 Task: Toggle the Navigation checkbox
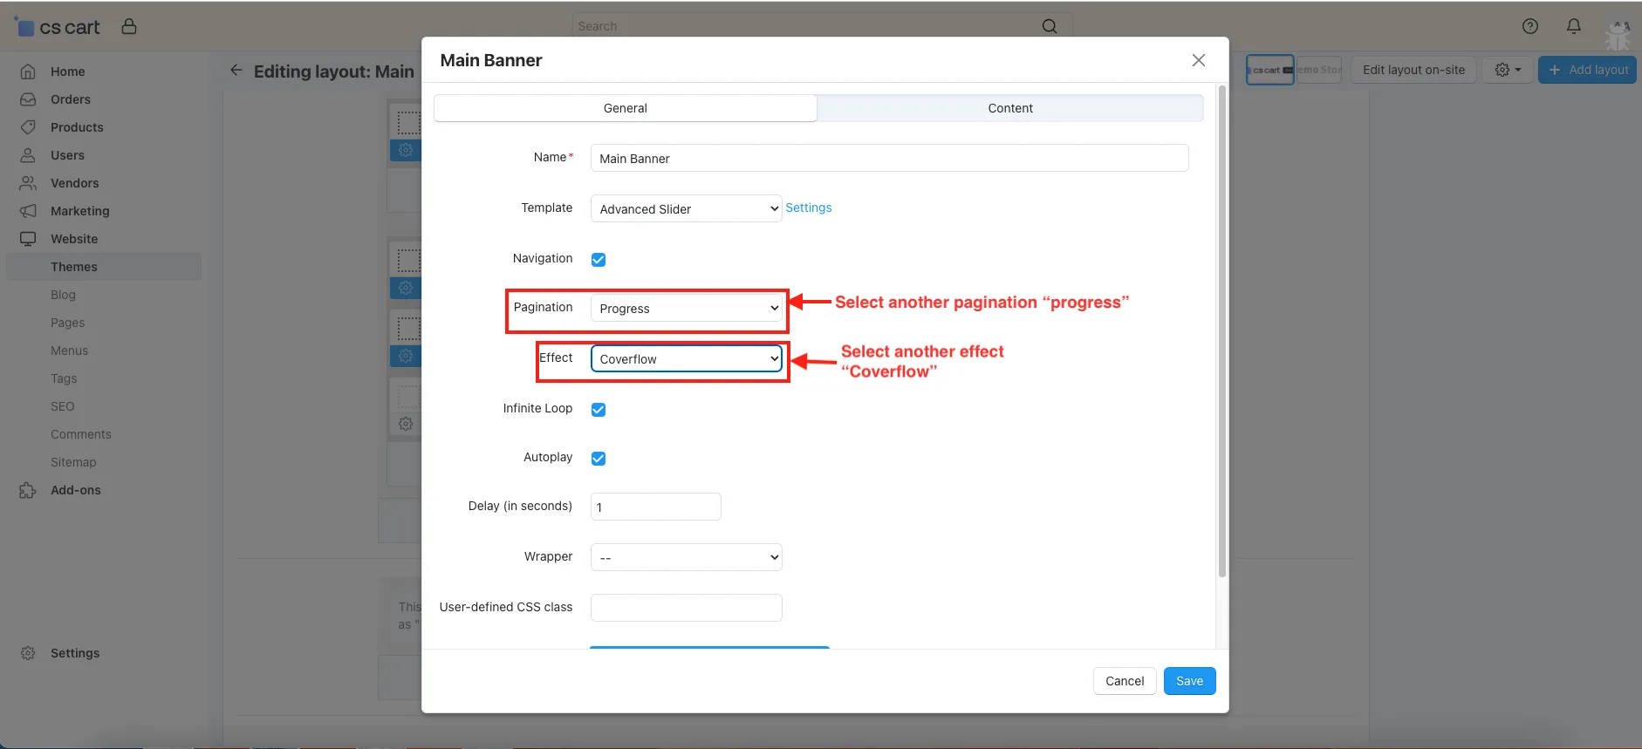[x=599, y=260]
